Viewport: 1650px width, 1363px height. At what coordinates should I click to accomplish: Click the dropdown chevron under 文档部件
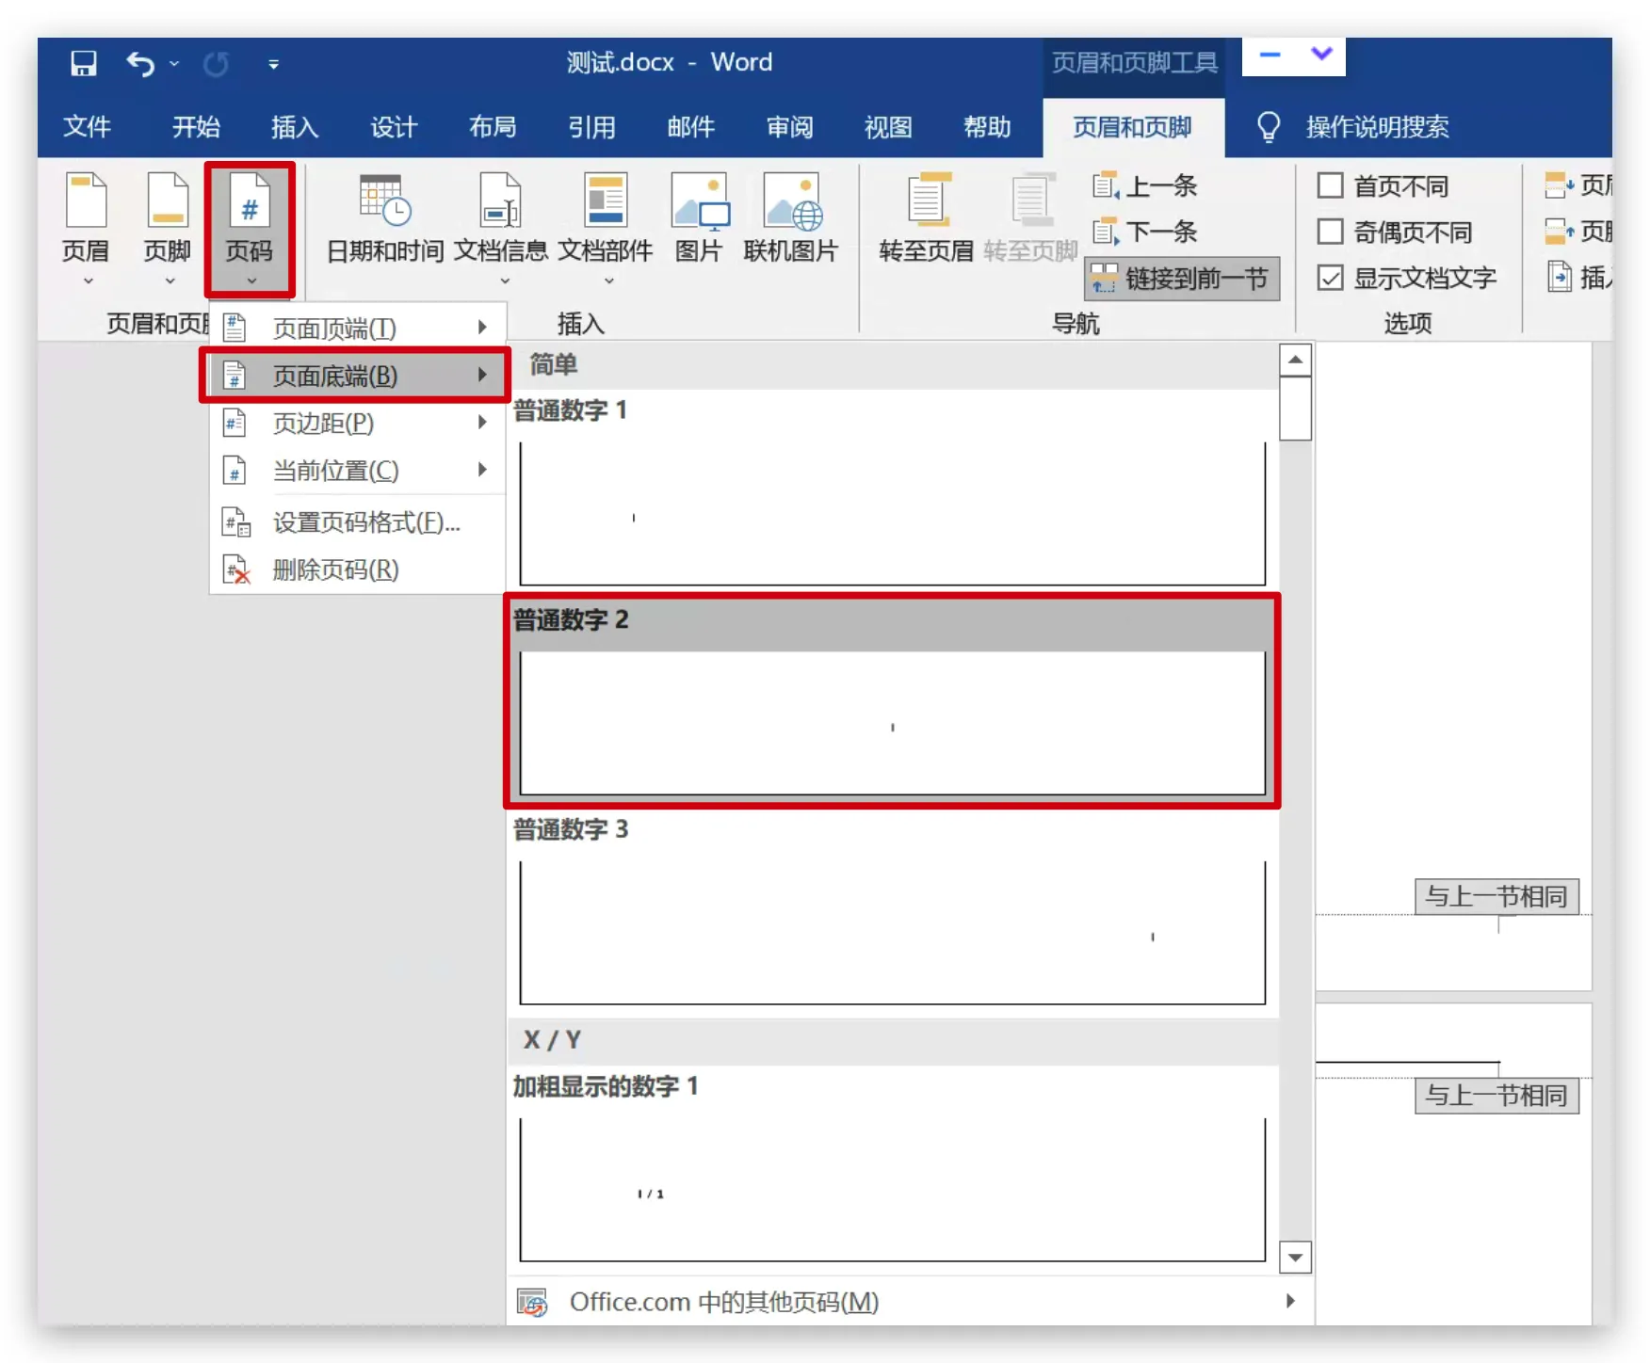pos(608,281)
